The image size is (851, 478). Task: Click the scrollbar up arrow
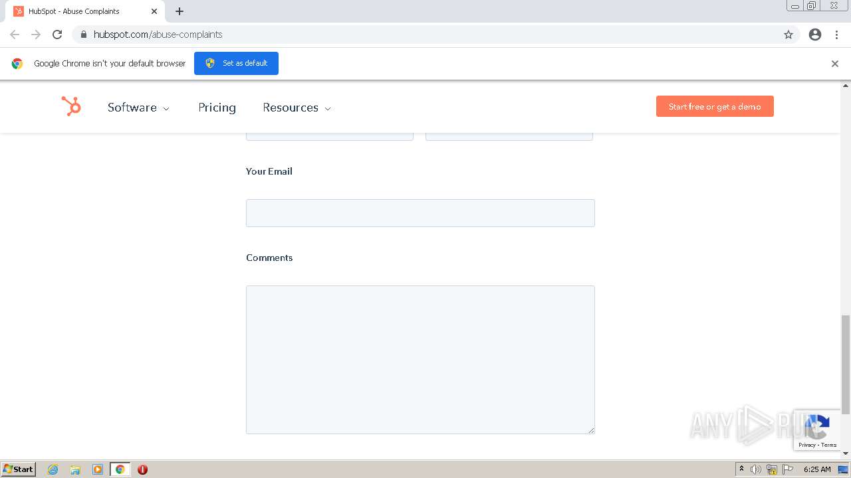846,86
